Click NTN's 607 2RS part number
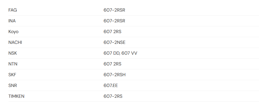This screenshot has height=108, width=259. point(112,64)
